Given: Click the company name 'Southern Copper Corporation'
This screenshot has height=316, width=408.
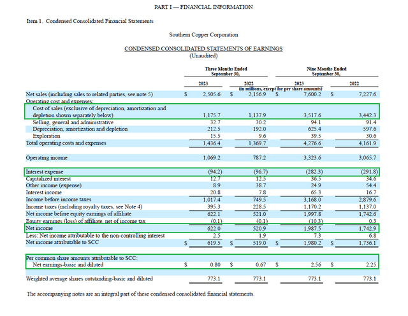Looking at the screenshot, I should (203, 35).
